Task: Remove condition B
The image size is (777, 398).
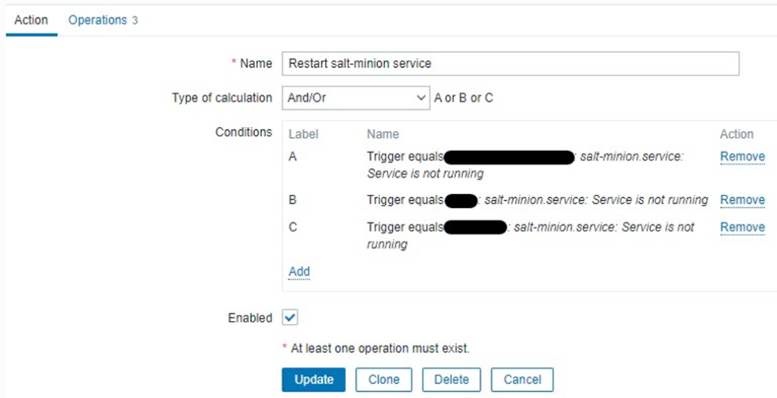Action: 742,200
